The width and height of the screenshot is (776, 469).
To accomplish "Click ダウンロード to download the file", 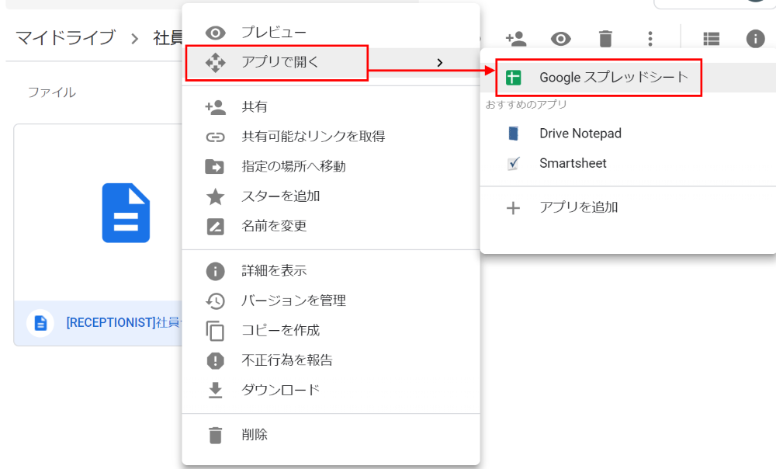I will [x=280, y=390].
